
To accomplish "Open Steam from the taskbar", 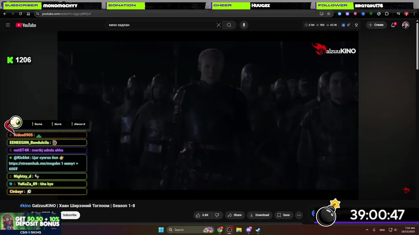I will tap(258, 230).
